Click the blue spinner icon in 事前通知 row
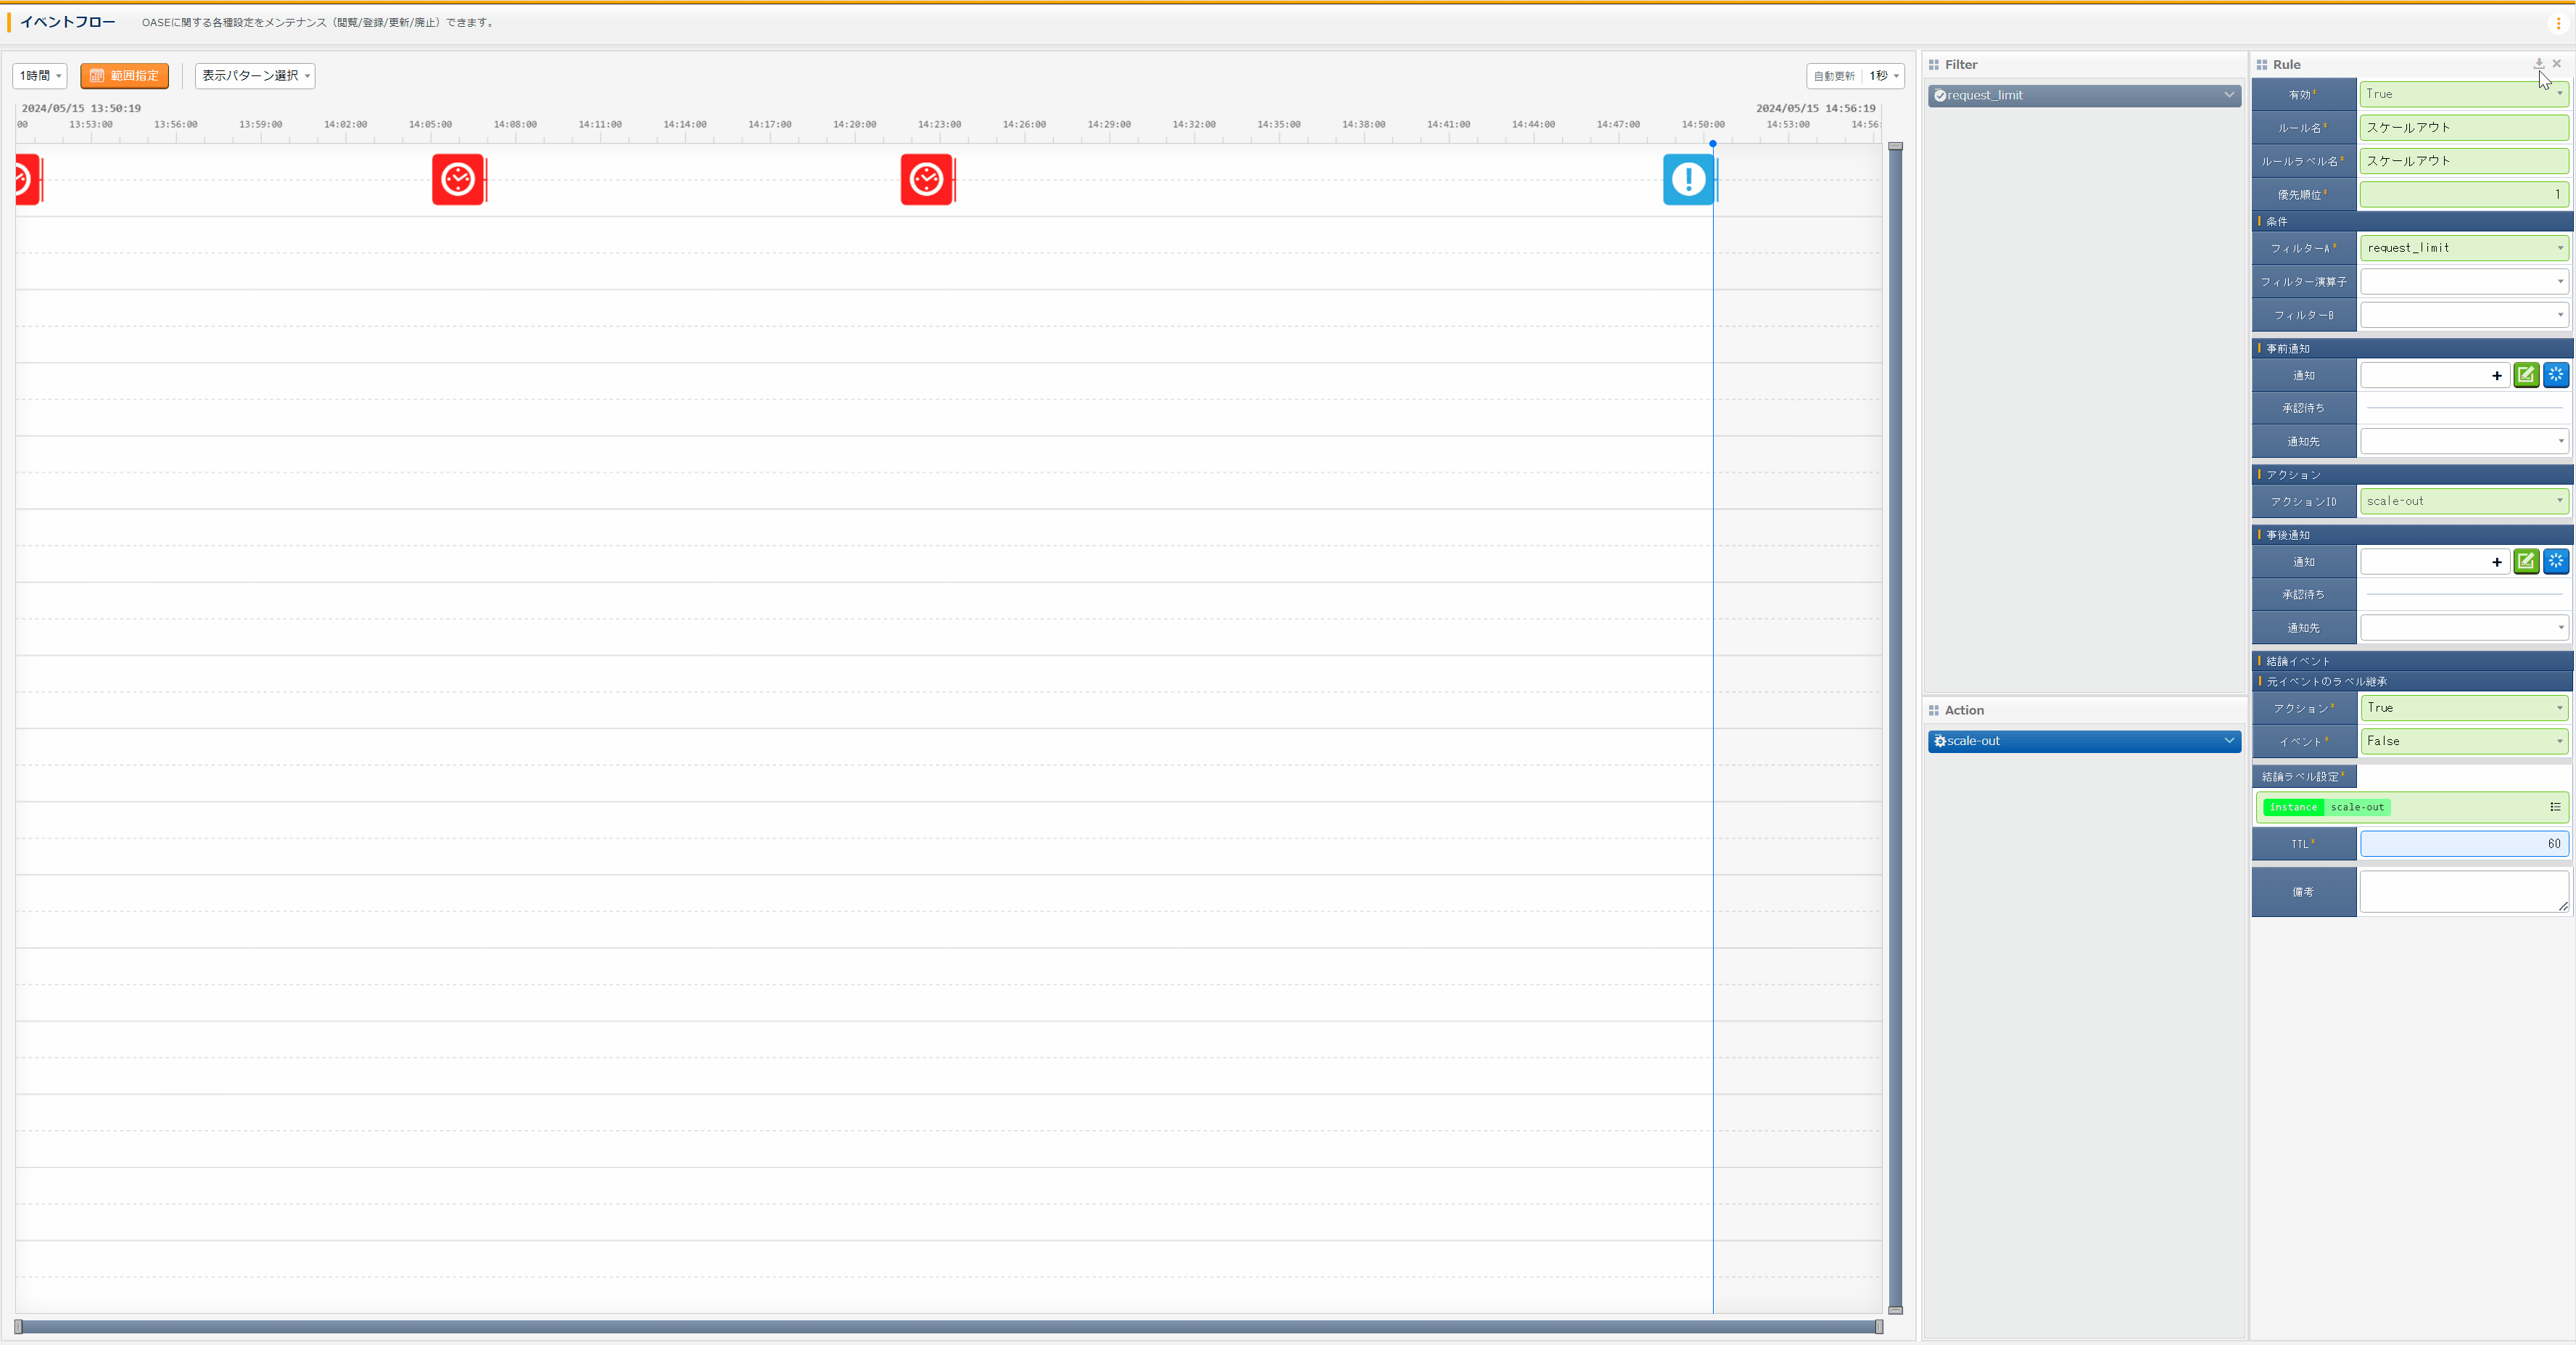 tap(2555, 375)
